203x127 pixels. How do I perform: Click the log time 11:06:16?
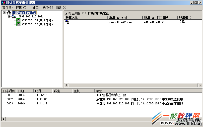[x=41, y=95]
